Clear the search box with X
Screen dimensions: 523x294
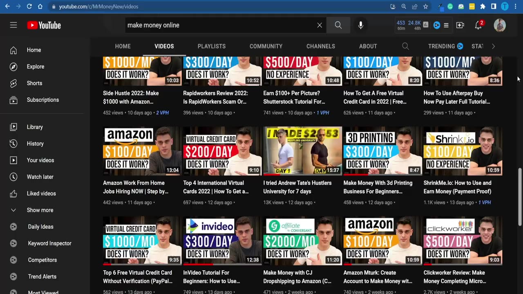tap(320, 25)
